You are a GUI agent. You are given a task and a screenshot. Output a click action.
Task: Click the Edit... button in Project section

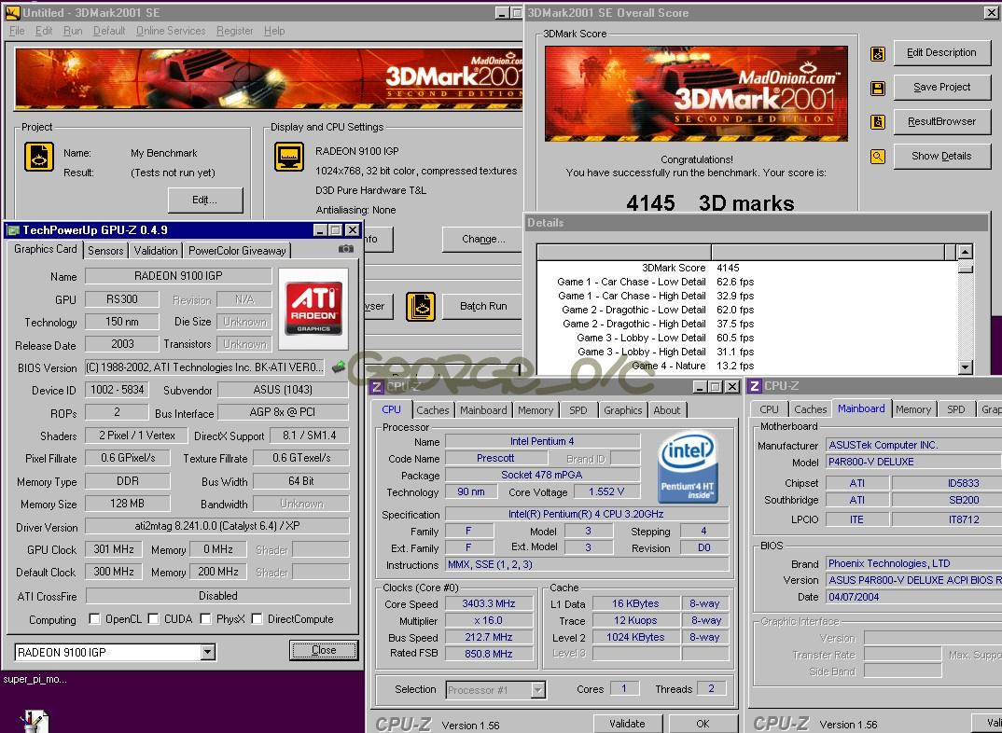coord(205,200)
